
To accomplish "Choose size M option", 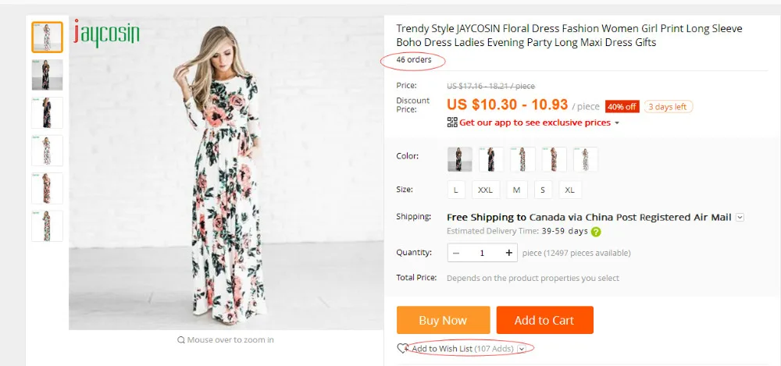I will pyautogui.click(x=516, y=190).
